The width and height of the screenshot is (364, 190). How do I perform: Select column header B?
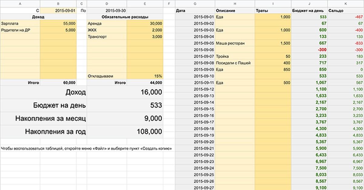(58, 4)
